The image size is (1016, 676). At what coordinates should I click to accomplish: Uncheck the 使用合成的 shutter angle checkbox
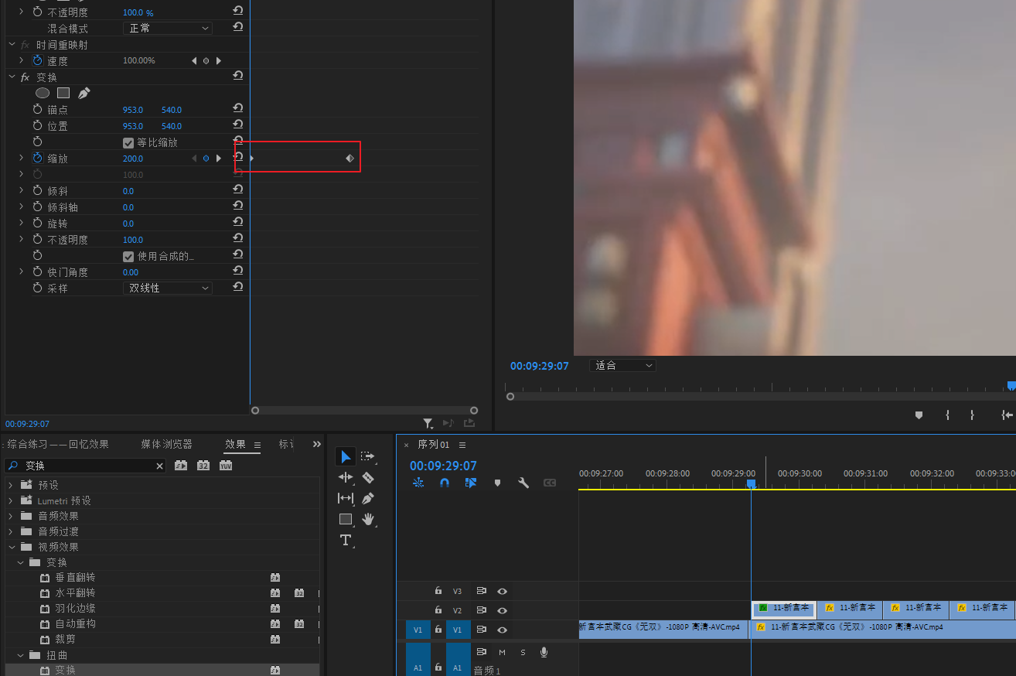tap(128, 256)
